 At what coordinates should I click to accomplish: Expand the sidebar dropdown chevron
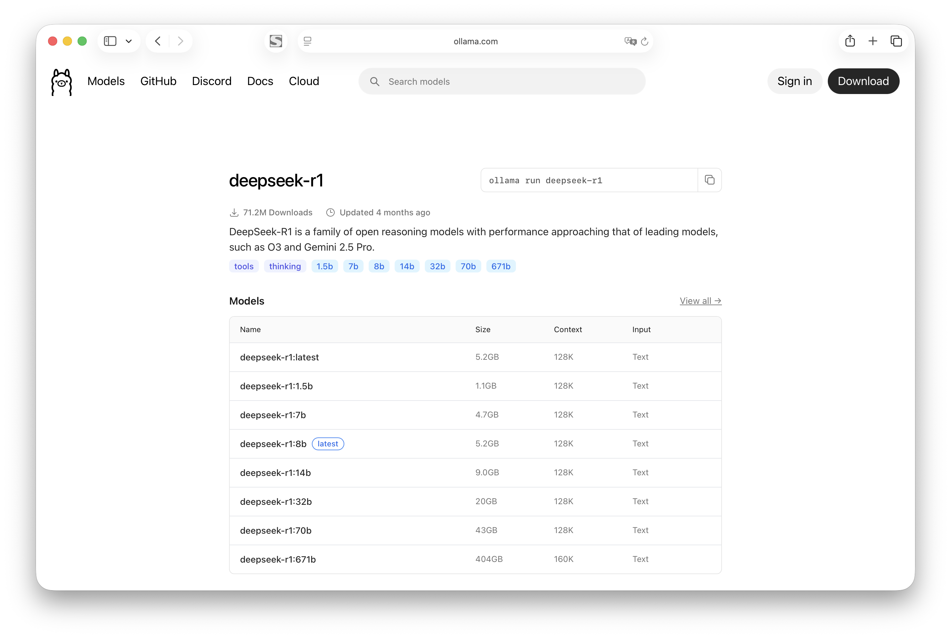point(129,41)
